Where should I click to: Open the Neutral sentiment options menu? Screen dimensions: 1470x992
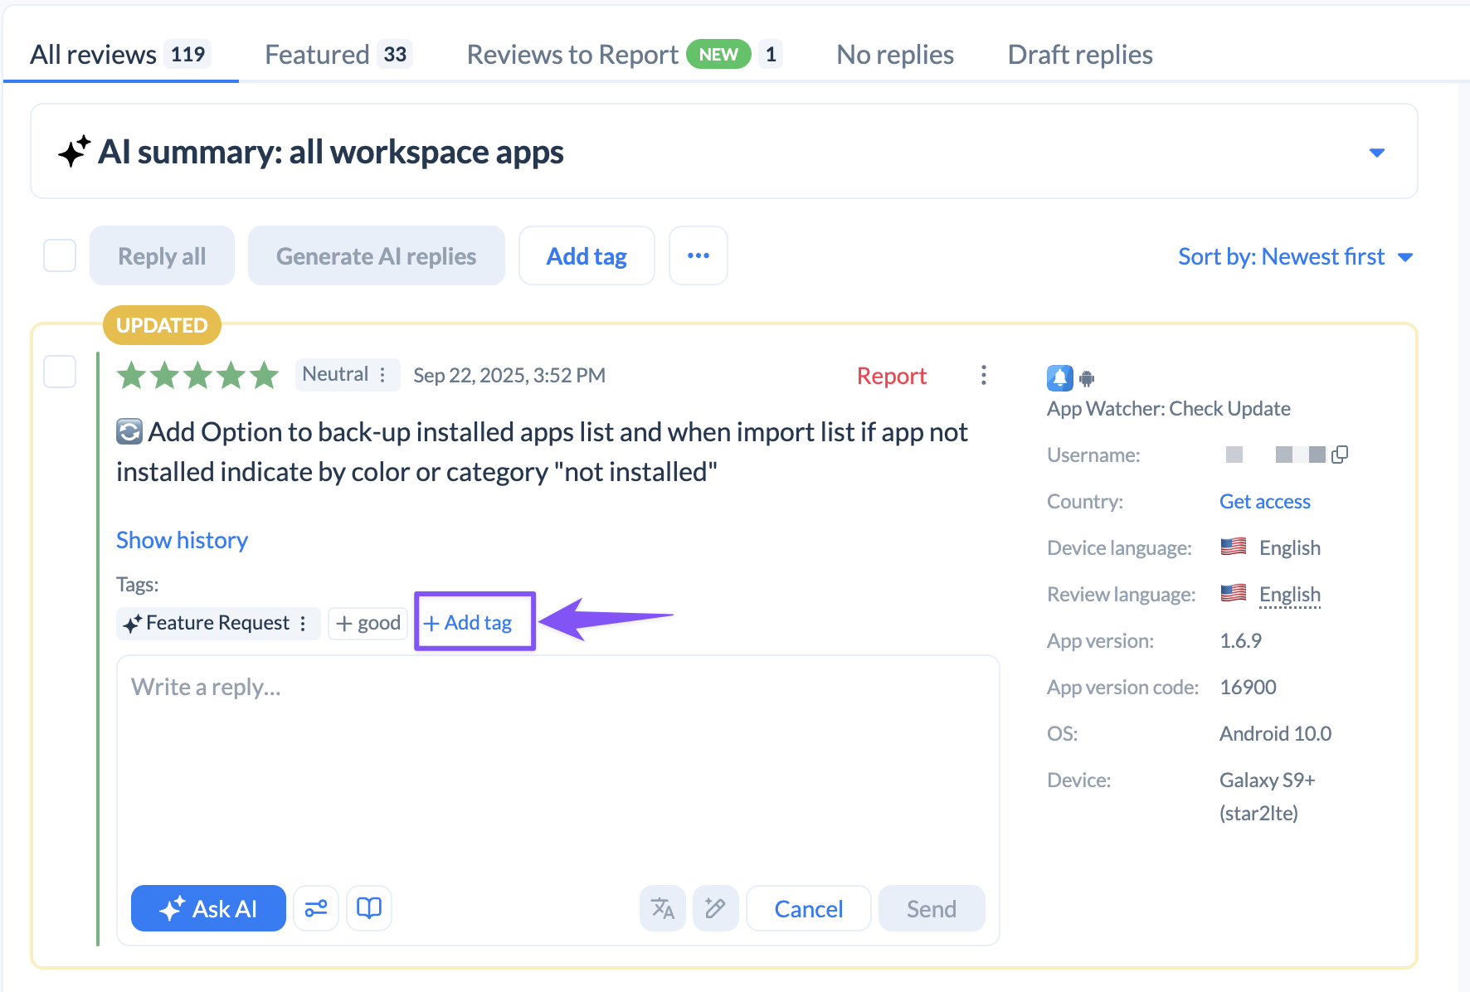click(x=382, y=375)
